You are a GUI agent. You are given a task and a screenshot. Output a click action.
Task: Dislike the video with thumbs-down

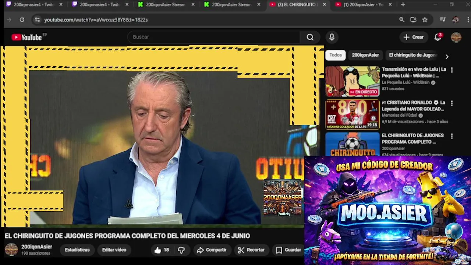point(181,250)
